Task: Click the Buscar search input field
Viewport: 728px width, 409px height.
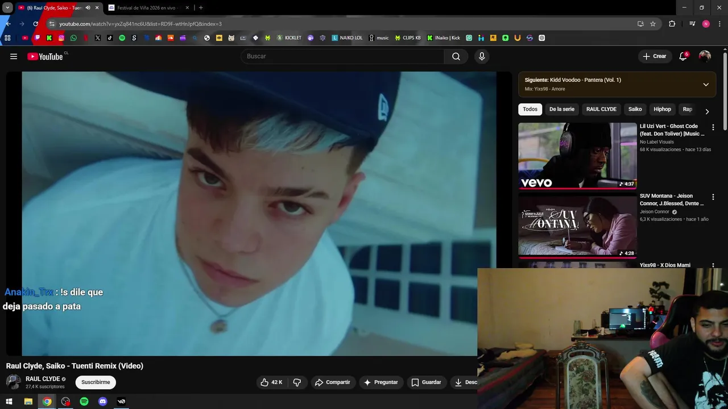Action: click(342, 56)
